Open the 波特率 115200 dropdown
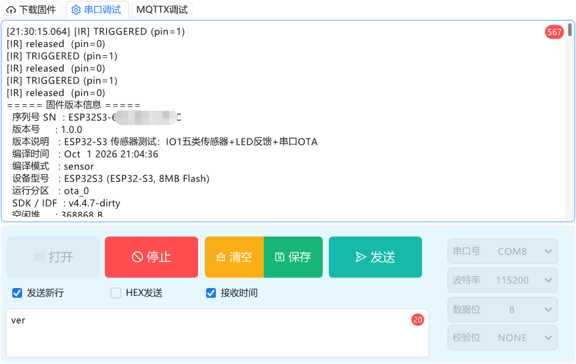The height and width of the screenshot is (364, 576). pos(502,280)
